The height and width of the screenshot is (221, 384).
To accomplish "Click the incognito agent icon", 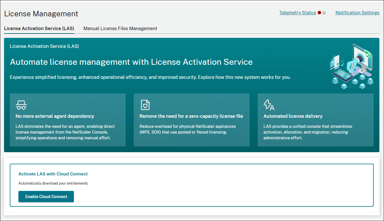I will [21, 105].
